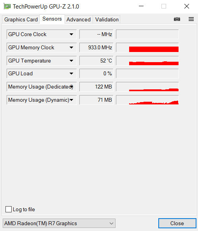Click the Close button
The width and height of the screenshot is (198, 231).
[x=177, y=223]
